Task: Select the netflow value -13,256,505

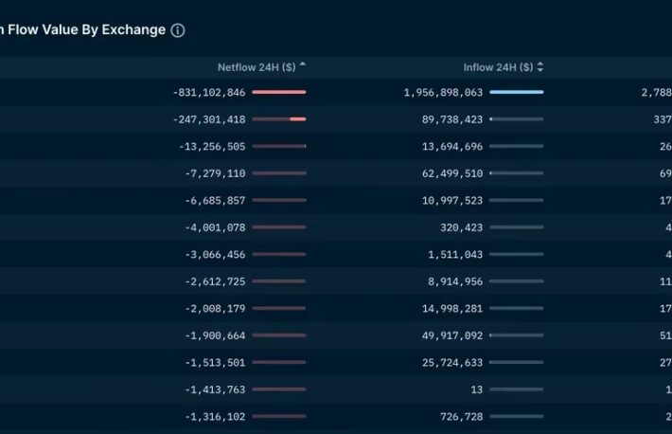Action: point(212,146)
